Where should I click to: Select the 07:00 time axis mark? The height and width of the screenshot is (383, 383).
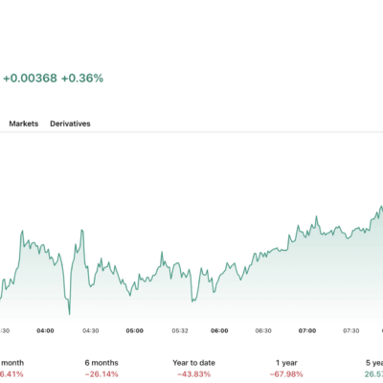307,330
